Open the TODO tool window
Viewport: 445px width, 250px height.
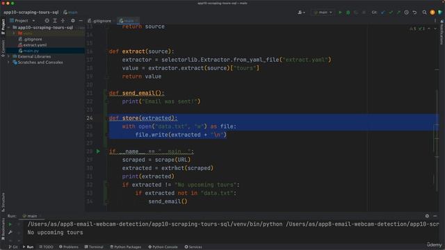[x=46, y=247]
